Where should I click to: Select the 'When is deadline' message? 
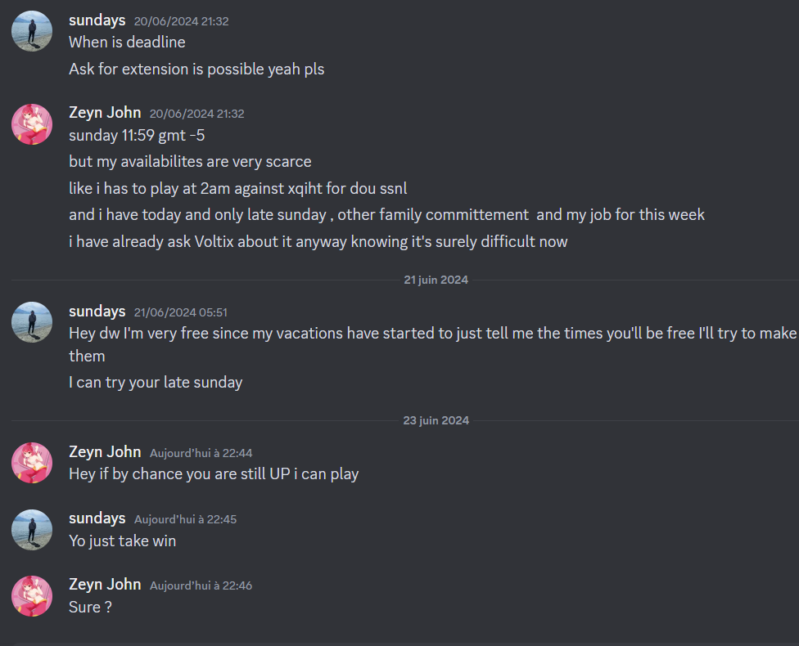128,43
